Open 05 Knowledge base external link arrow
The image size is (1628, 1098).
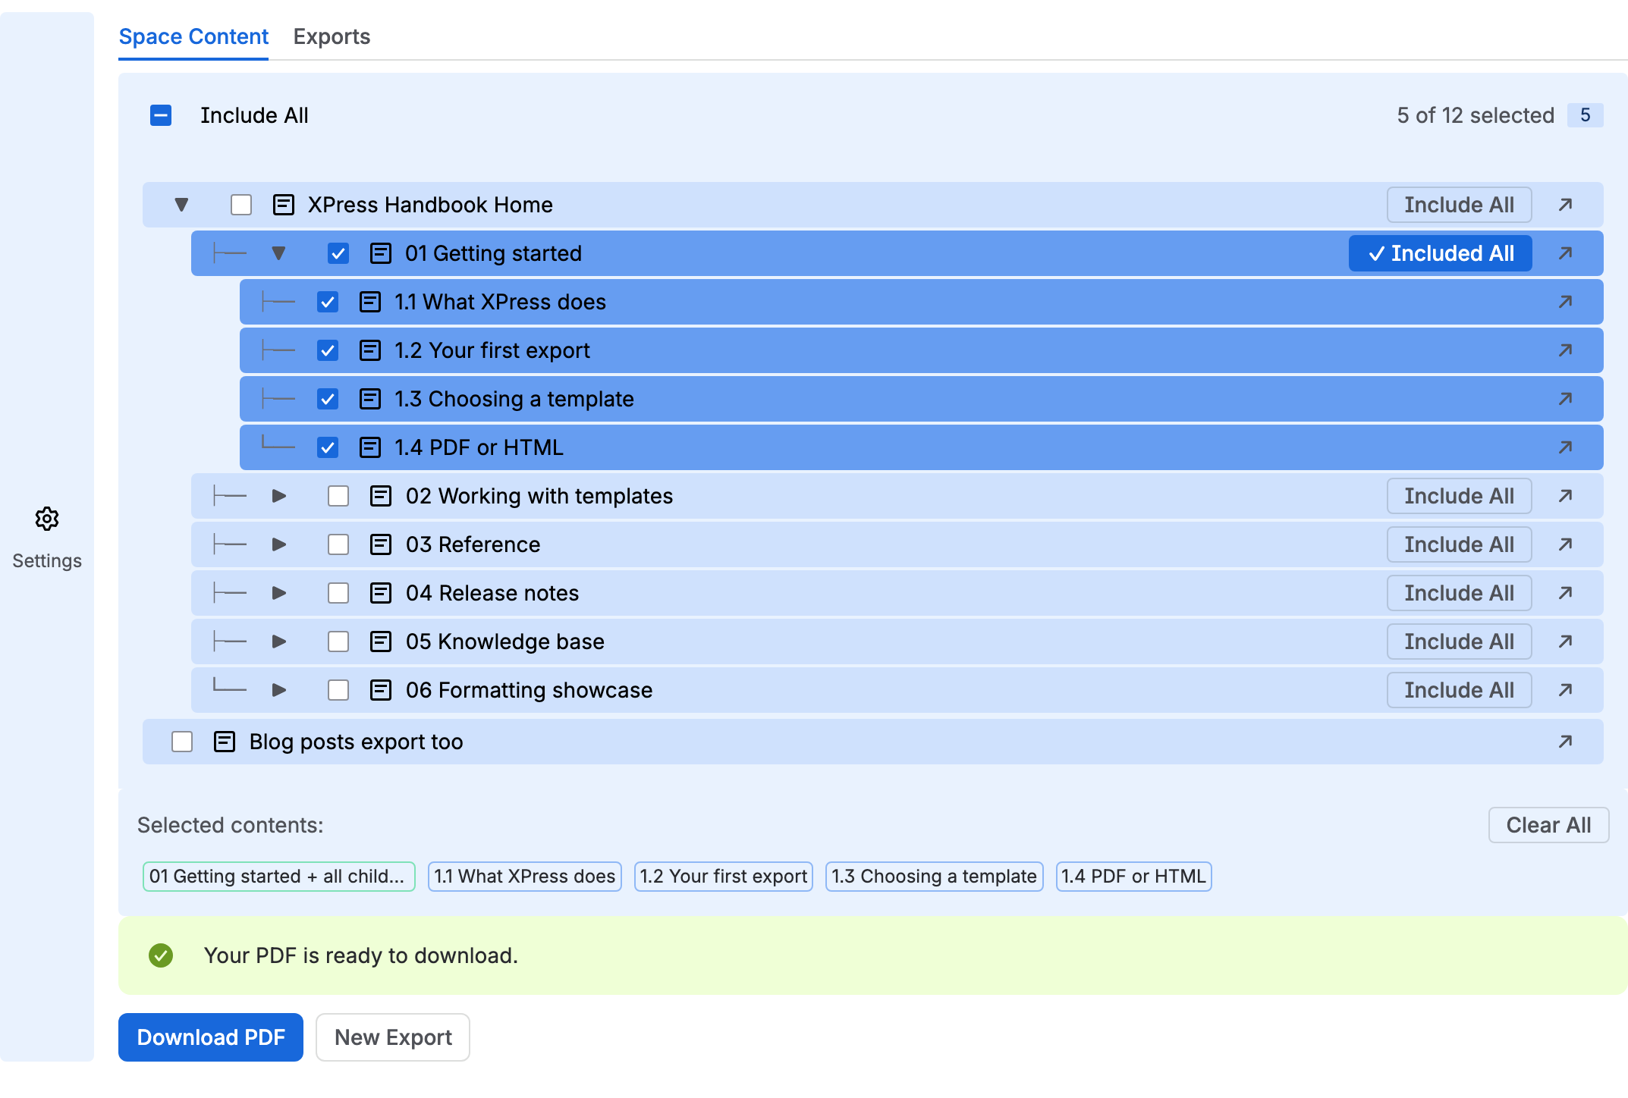(1565, 642)
